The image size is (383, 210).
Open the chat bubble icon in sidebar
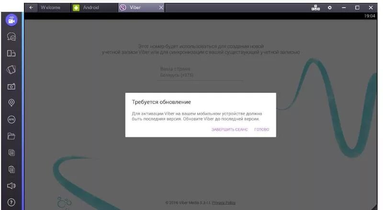(11, 37)
